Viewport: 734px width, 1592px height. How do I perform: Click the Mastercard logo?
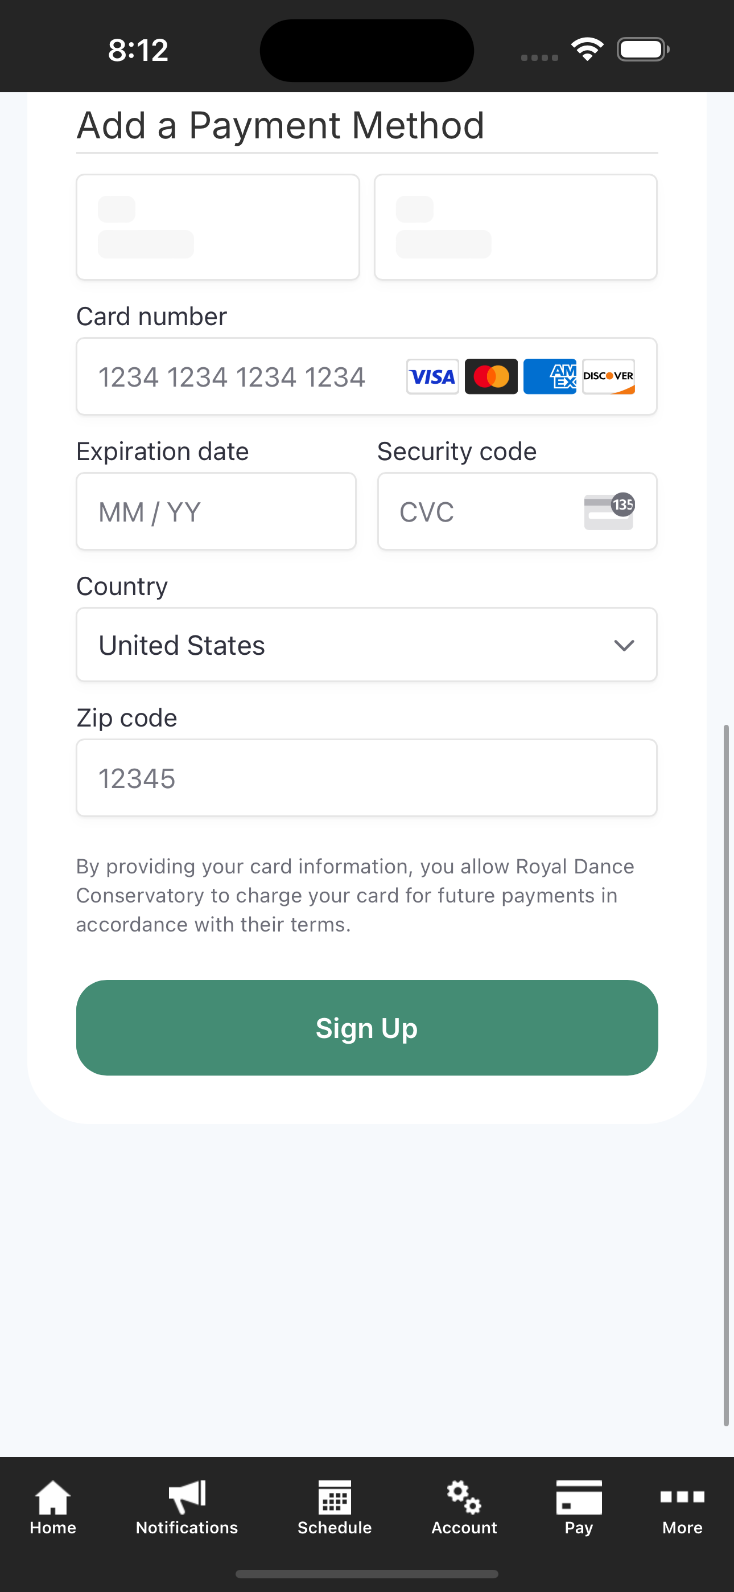click(x=491, y=376)
